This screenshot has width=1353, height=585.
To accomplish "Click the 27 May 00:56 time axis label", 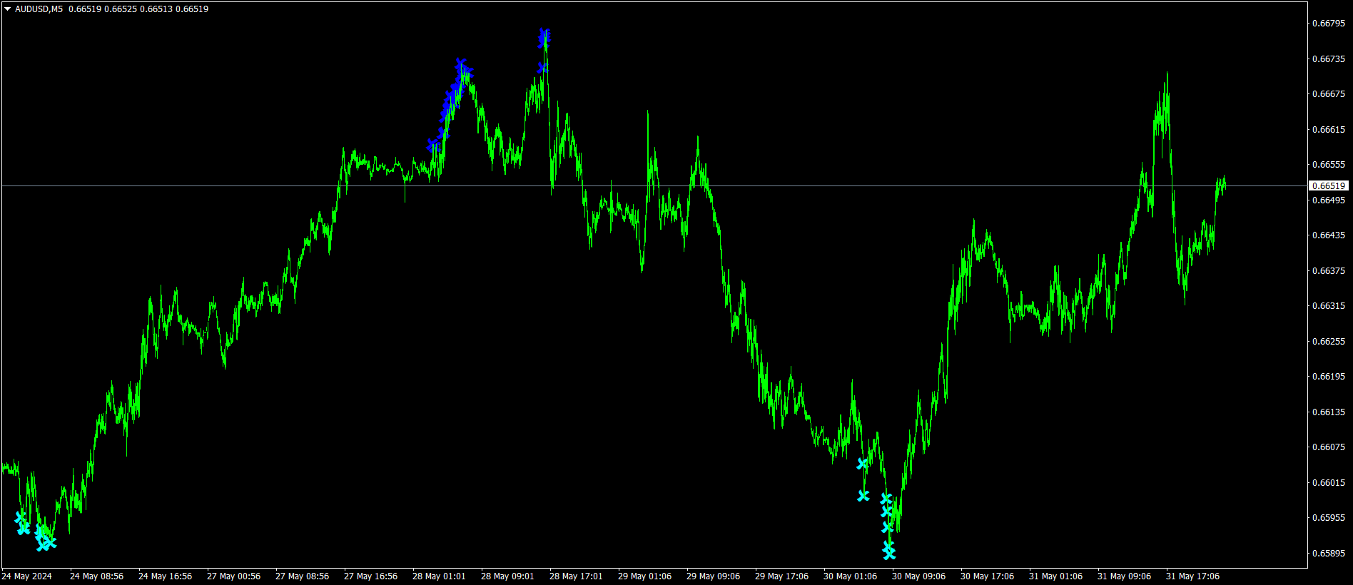I will tap(233, 576).
